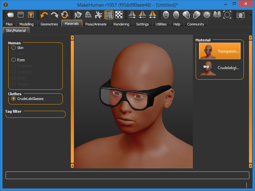This screenshot has height=191, width=255.
Task: Click the MakeHuman title bar logo
Action: [x=6, y=5]
